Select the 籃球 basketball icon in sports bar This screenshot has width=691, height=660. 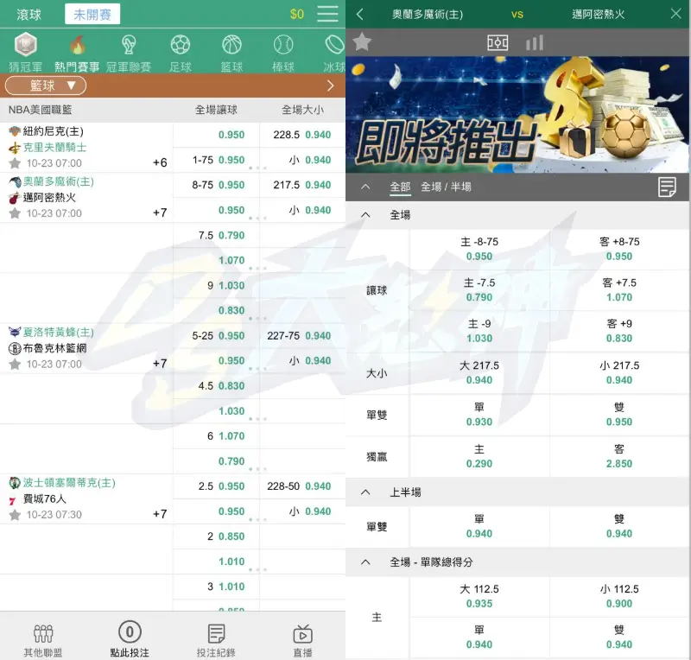(231, 45)
